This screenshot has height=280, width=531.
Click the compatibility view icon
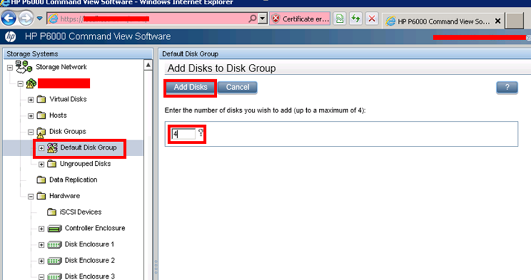340,18
